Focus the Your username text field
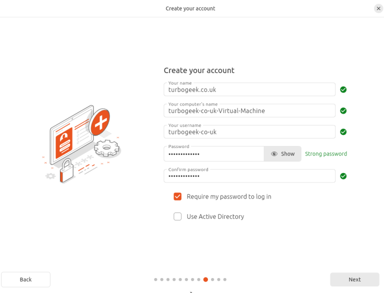This screenshot has height=293, width=384. pyautogui.click(x=249, y=132)
